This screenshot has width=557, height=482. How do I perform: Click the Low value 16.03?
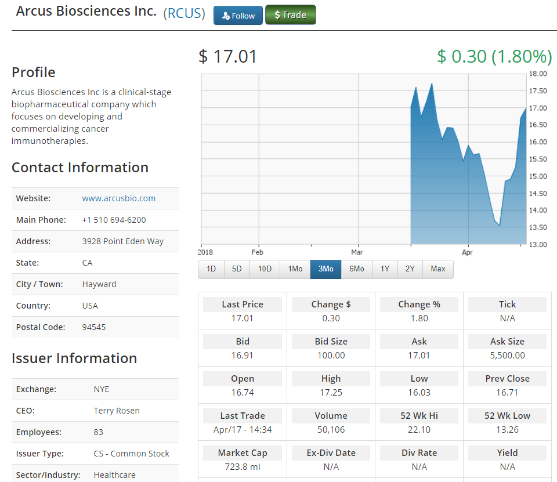pos(419,393)
